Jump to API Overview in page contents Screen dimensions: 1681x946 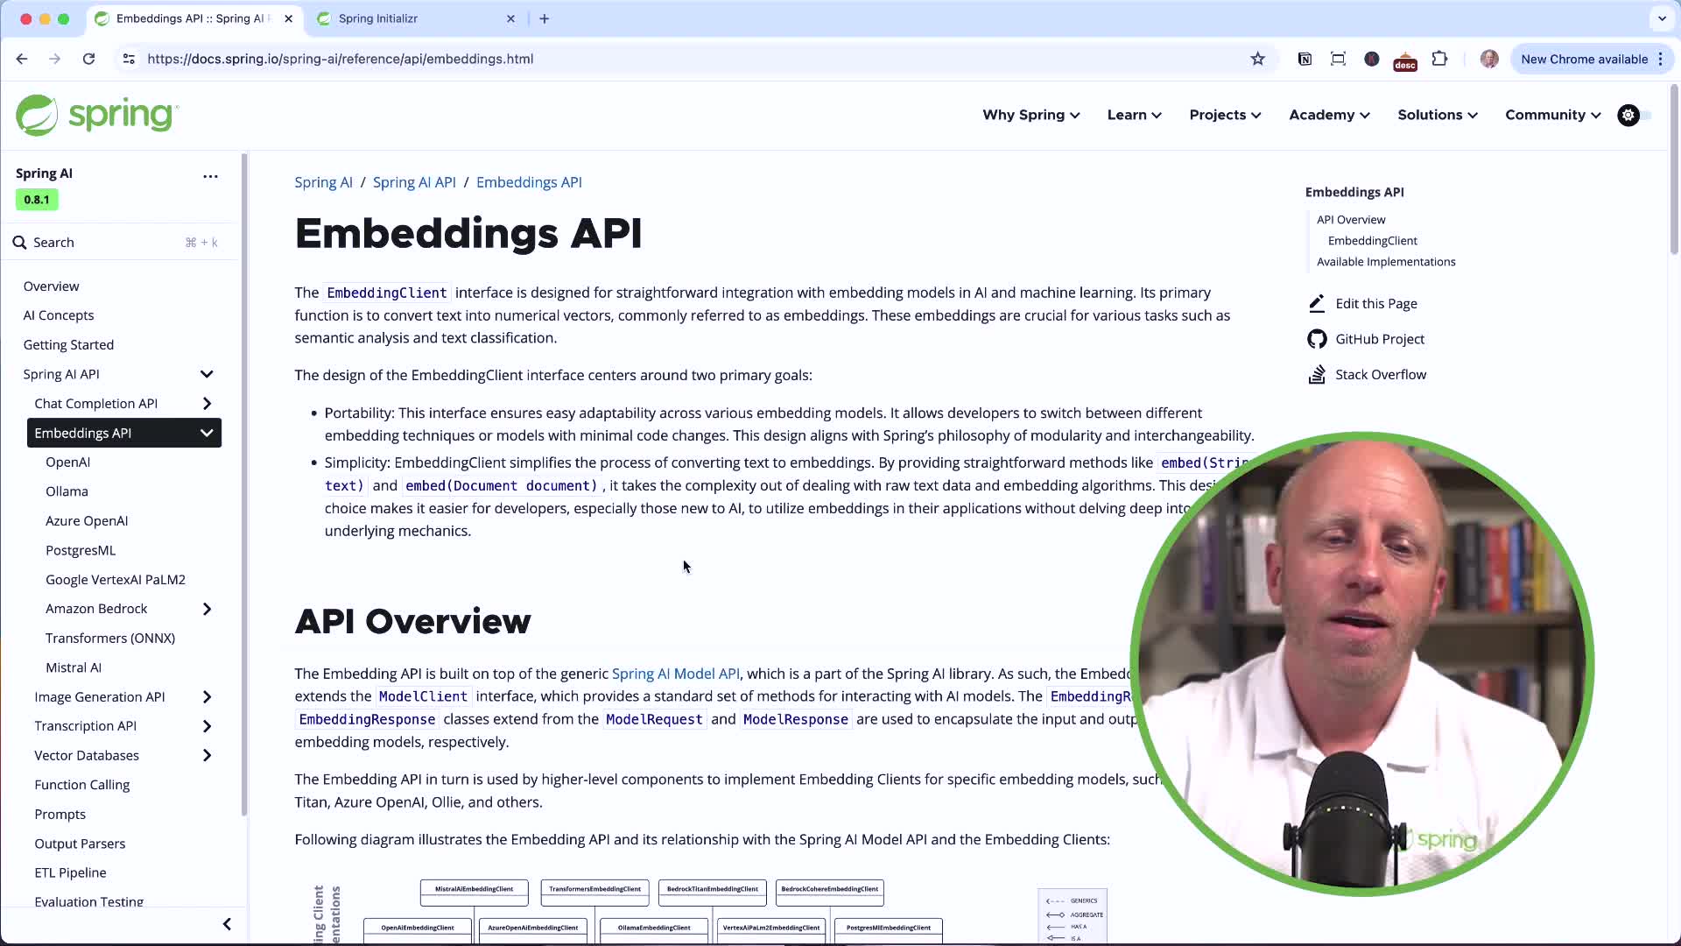(1351, 220)
